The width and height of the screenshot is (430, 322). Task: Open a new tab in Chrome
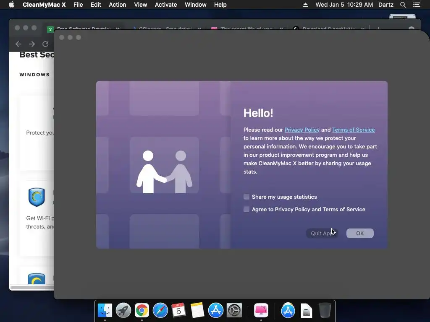(379, 29)
